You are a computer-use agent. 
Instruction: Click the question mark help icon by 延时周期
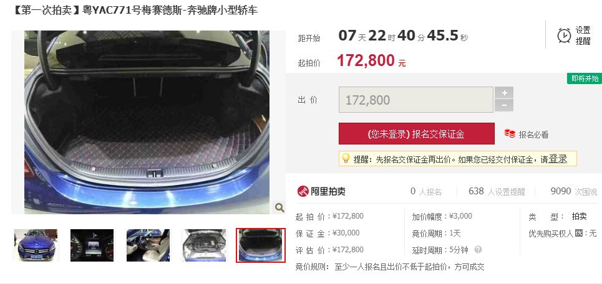click(478, 250)
